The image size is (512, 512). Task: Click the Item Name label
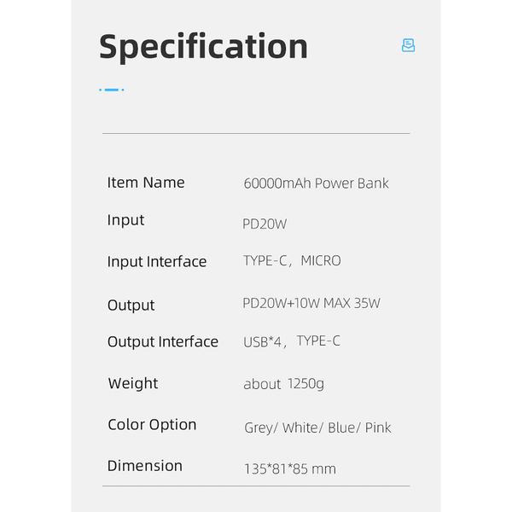(x=146, y=183)
